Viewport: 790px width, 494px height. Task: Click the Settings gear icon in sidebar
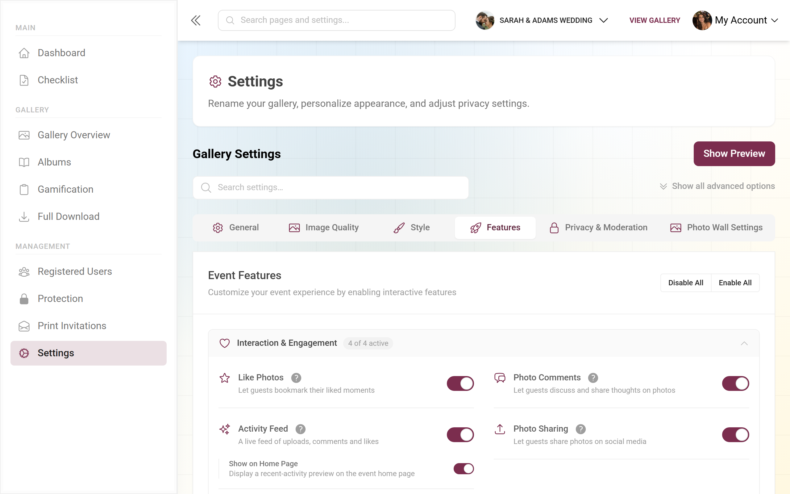[24, 353]
